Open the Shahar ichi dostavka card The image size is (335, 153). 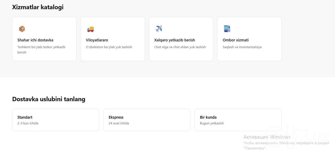[x=44, y=39]
